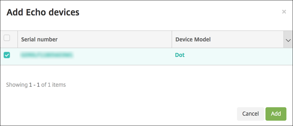Click the bold 1 - 1 range text

pyautogui.click(x=34, y=85)
